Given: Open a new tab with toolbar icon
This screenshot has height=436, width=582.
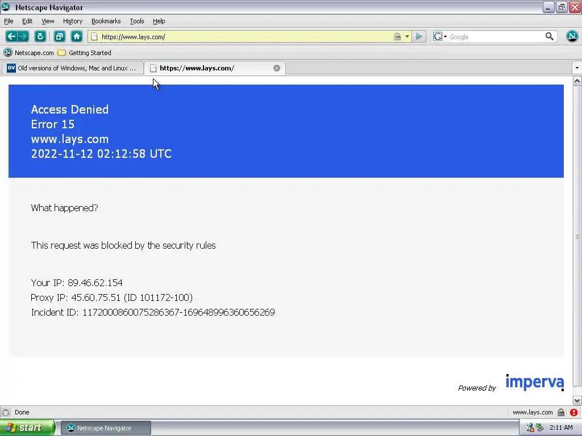Looking at the screenshot, I should coord(59,36).
